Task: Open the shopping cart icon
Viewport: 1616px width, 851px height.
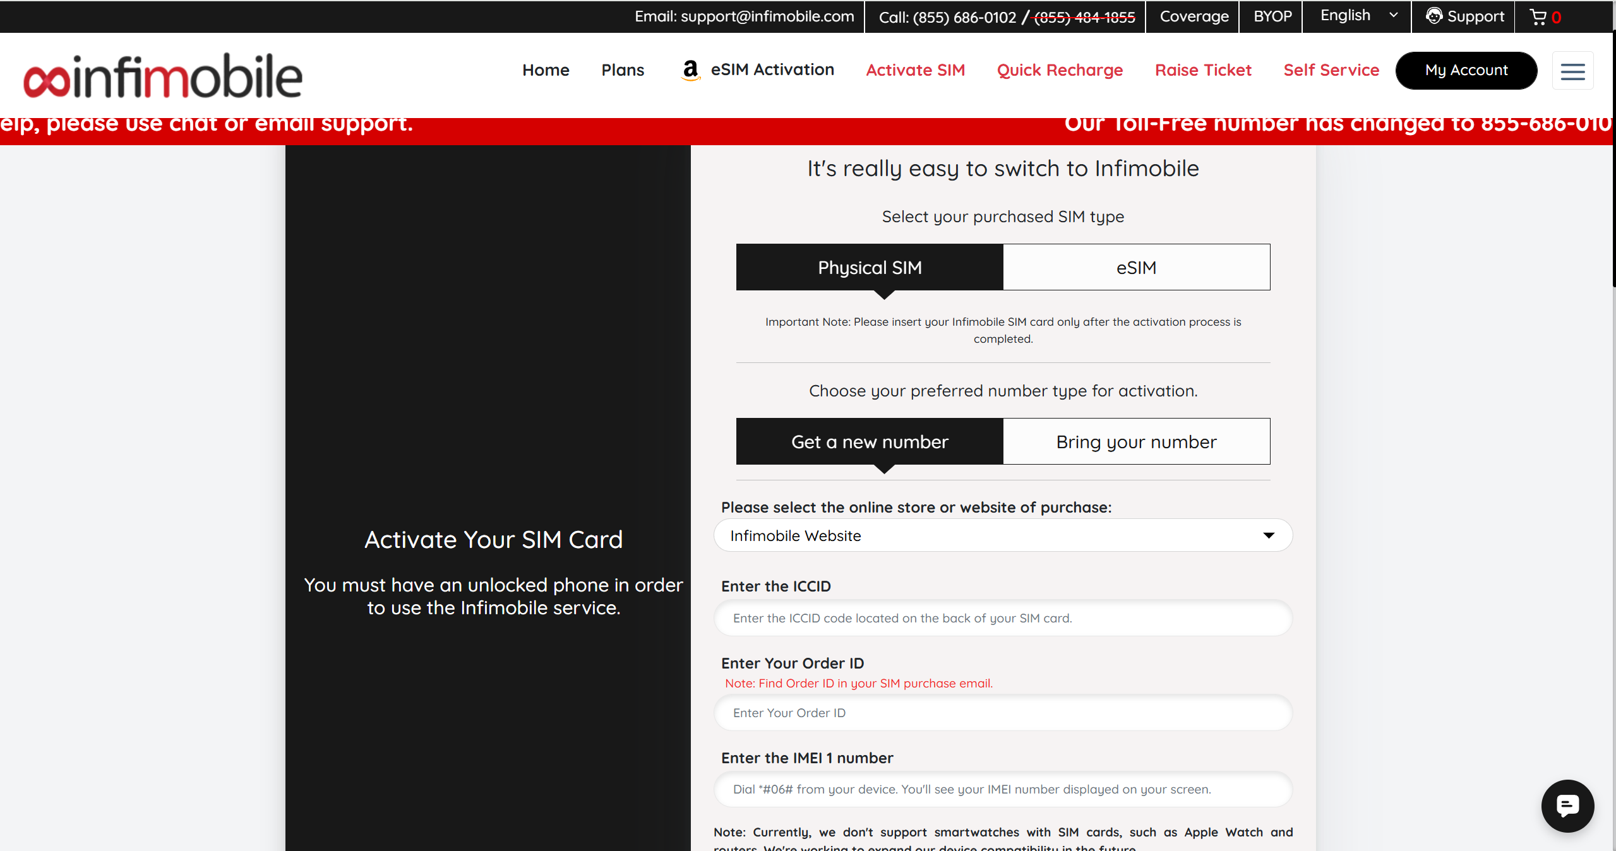Action: [x=1538, y=17]
